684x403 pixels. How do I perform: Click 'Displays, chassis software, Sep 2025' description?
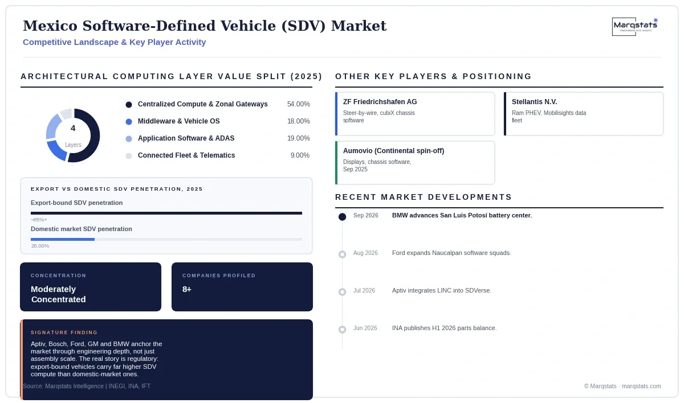[x=377, y=166]
